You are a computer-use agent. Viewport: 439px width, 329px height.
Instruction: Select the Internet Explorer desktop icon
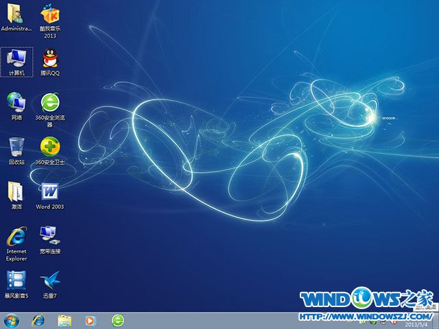(x=16, y=244)
